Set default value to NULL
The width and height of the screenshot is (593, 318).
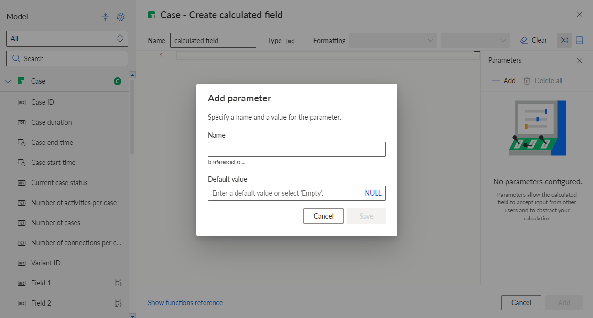[373, 193]
